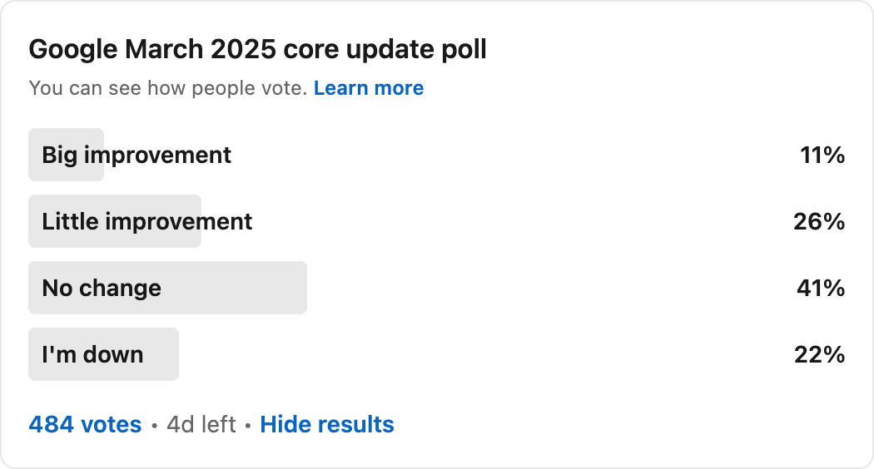Click the No change label text
This screenshot has width=874, height=469.
click(x=102, y=289)
